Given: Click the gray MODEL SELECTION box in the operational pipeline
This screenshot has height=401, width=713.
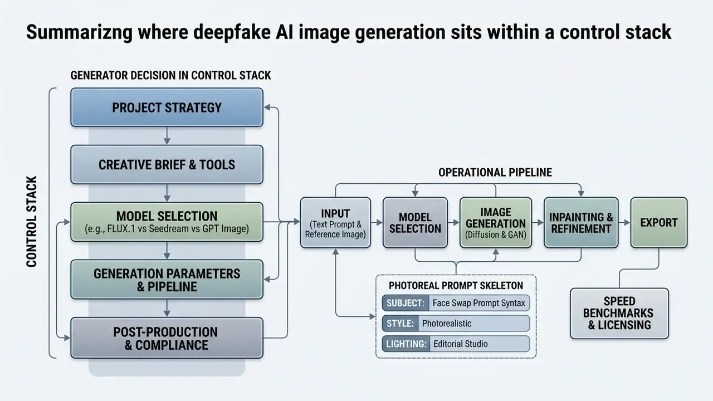Looking at the screenshot, I should coord(415,223).
